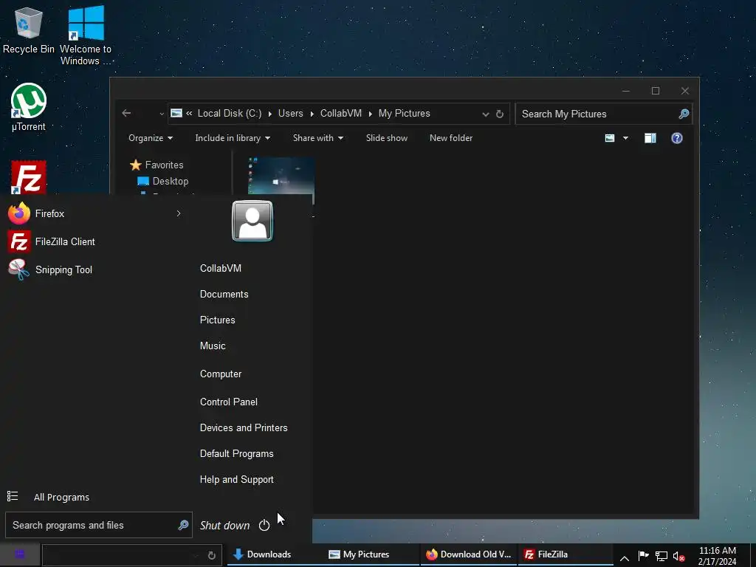
Task: Click the taskbar address input field
Action: 120,555
